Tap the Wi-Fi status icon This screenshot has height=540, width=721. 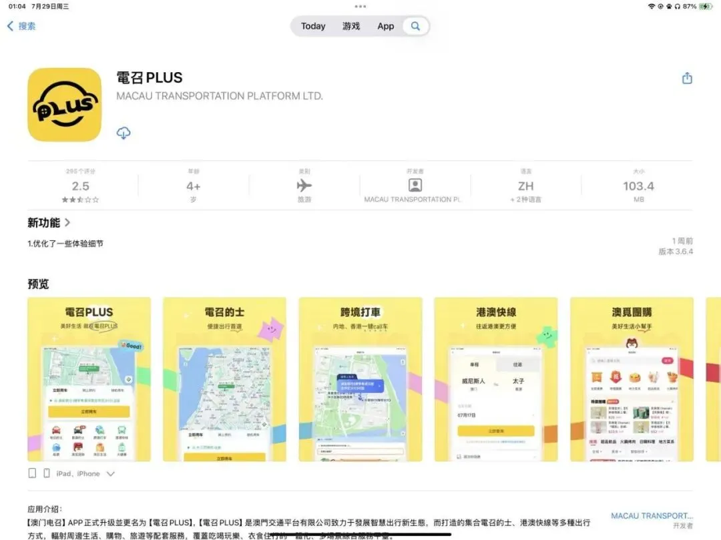click(651, 7)
